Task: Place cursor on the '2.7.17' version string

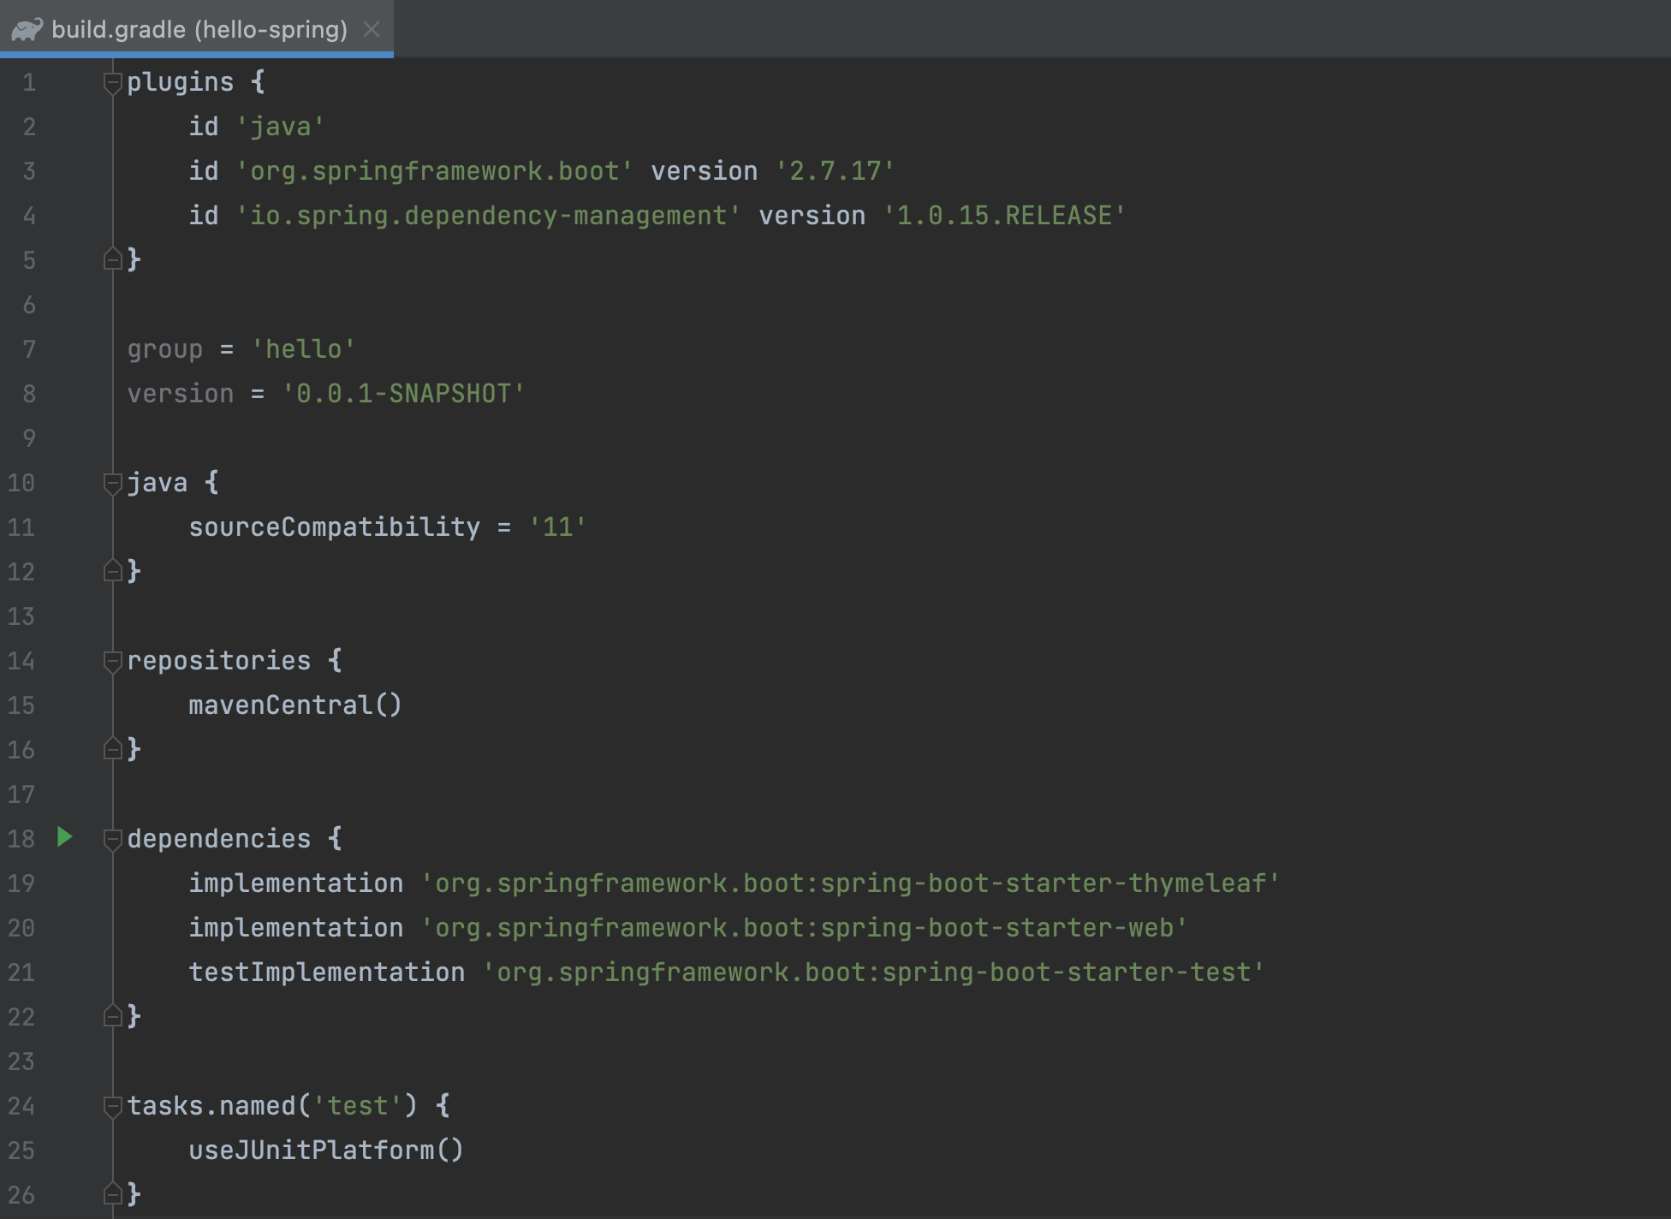Action: pyautogui.click(x=835, y=171)
